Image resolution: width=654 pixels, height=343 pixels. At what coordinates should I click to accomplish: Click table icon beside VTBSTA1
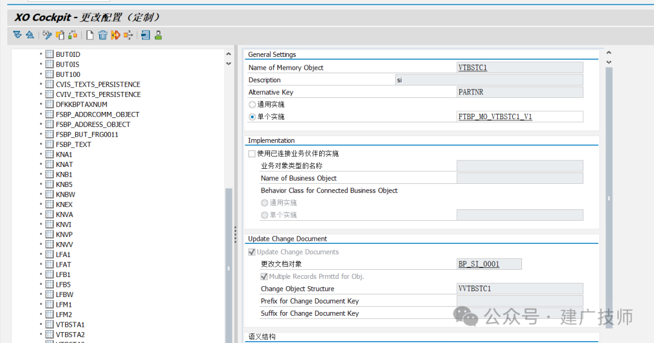point(50,324)
